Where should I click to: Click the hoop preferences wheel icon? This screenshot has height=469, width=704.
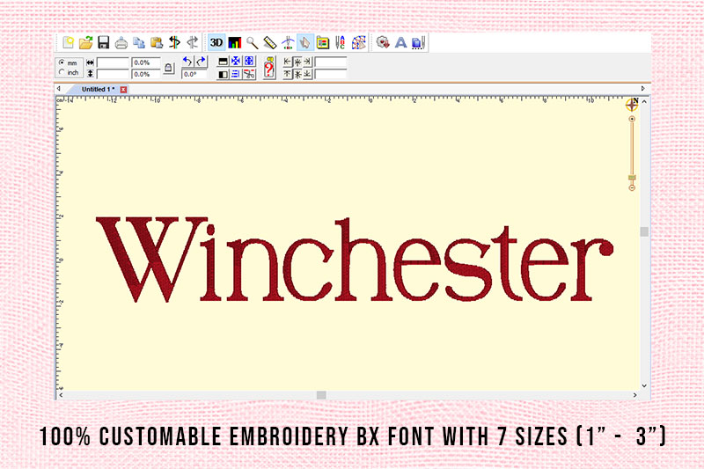(358, 42)
